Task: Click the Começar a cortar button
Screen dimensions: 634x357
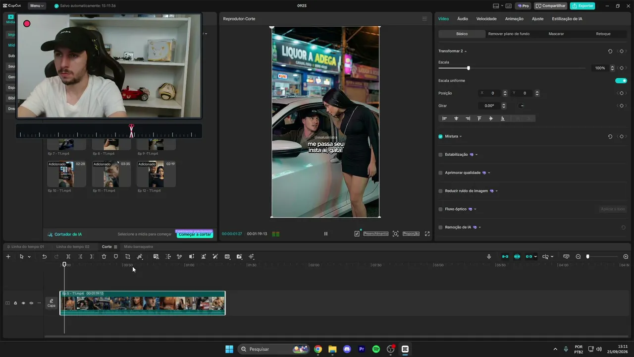Action: [195, 234]
